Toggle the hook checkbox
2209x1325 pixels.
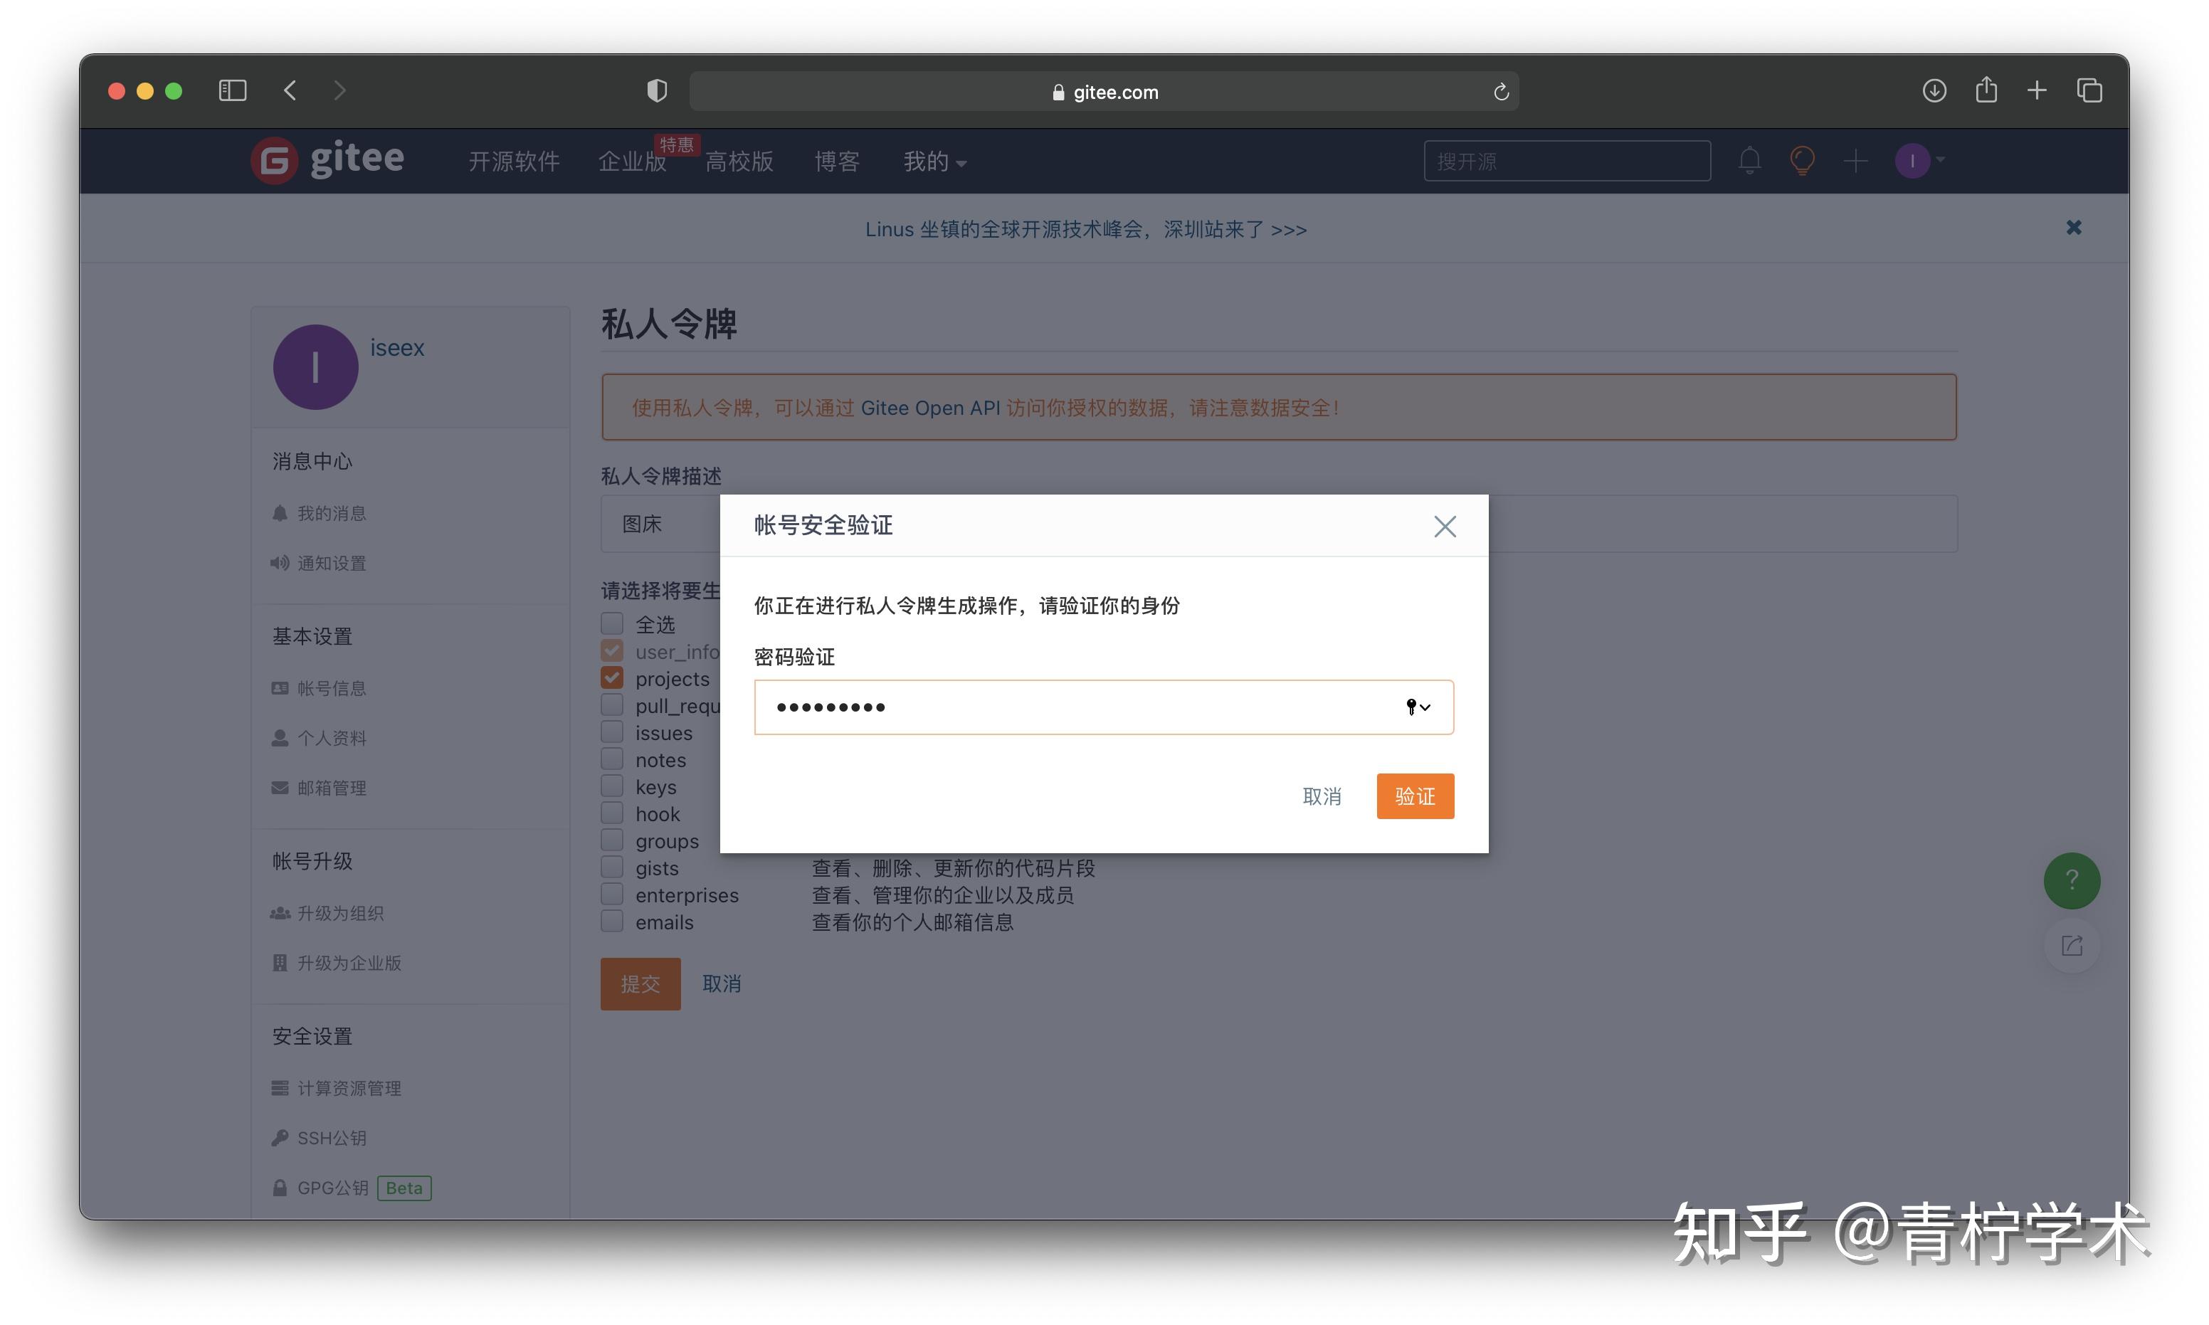click(x=611, y=813)
